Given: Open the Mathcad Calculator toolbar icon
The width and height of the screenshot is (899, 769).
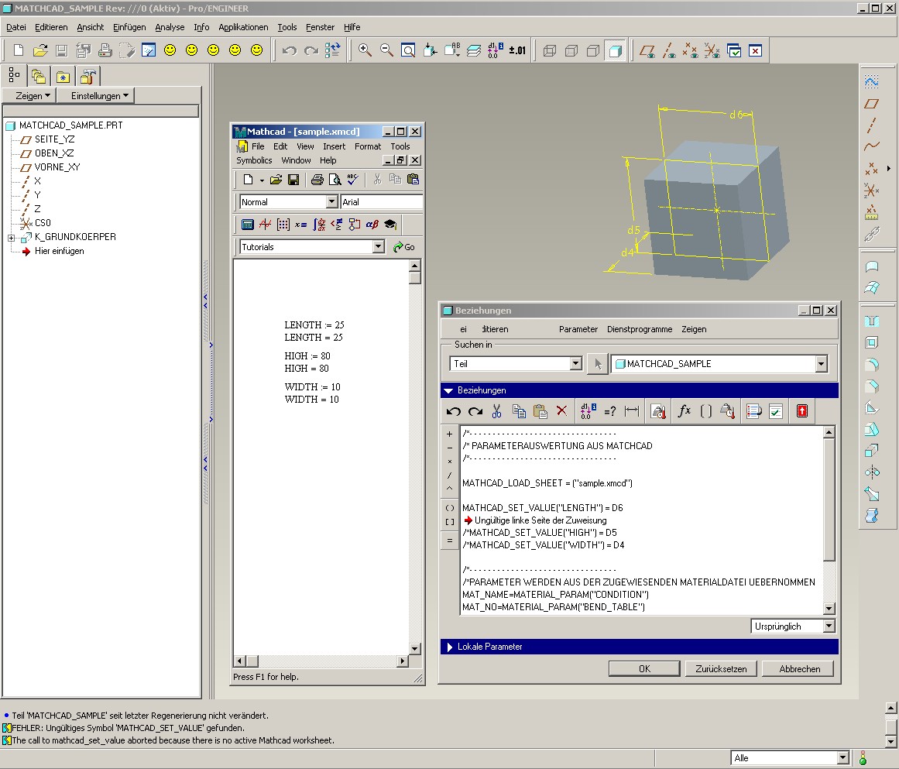Looking at the screenshot, I should (x=248, y=225).
